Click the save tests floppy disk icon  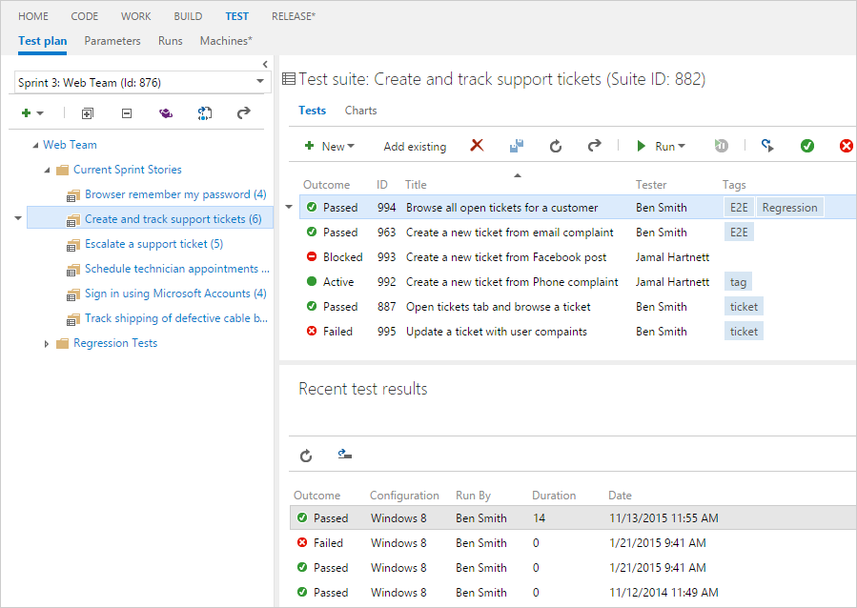517,146
